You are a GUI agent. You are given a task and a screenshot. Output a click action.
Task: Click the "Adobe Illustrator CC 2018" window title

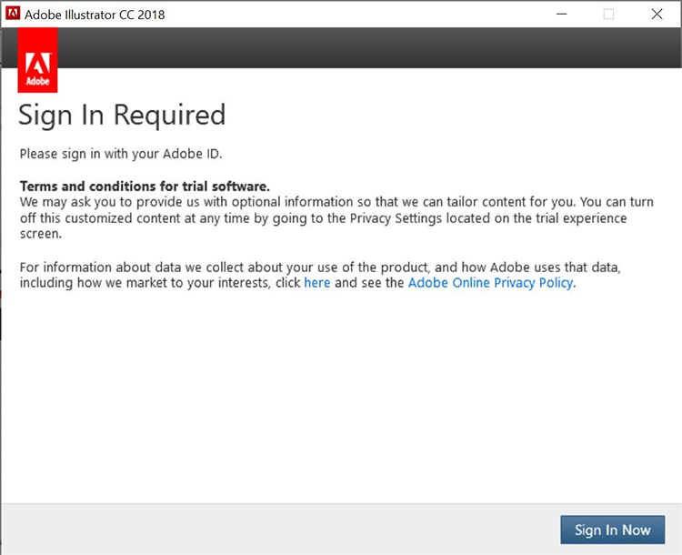[x=95, y=15]
